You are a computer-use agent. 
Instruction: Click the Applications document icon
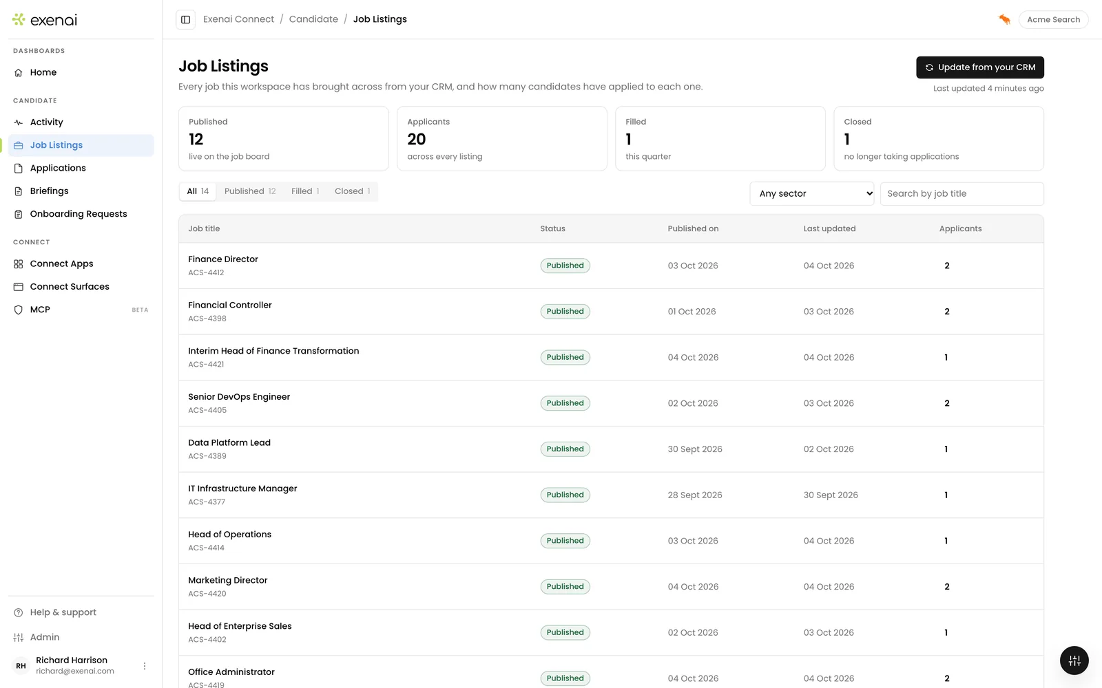pos(19,168)
